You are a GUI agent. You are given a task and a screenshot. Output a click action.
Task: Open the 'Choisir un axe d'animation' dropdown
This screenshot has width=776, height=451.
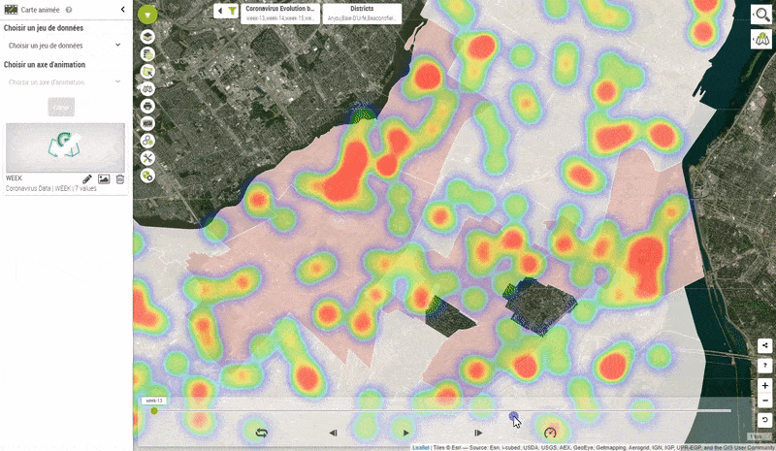point(63,82)
